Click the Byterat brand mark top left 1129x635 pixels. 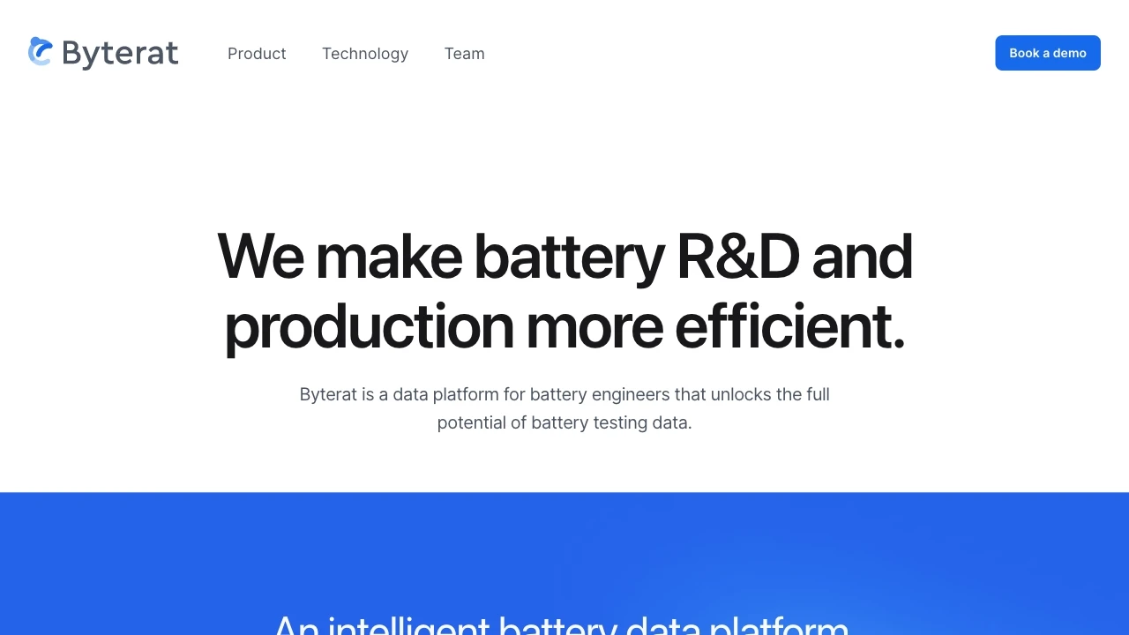(x=41, y=52)
